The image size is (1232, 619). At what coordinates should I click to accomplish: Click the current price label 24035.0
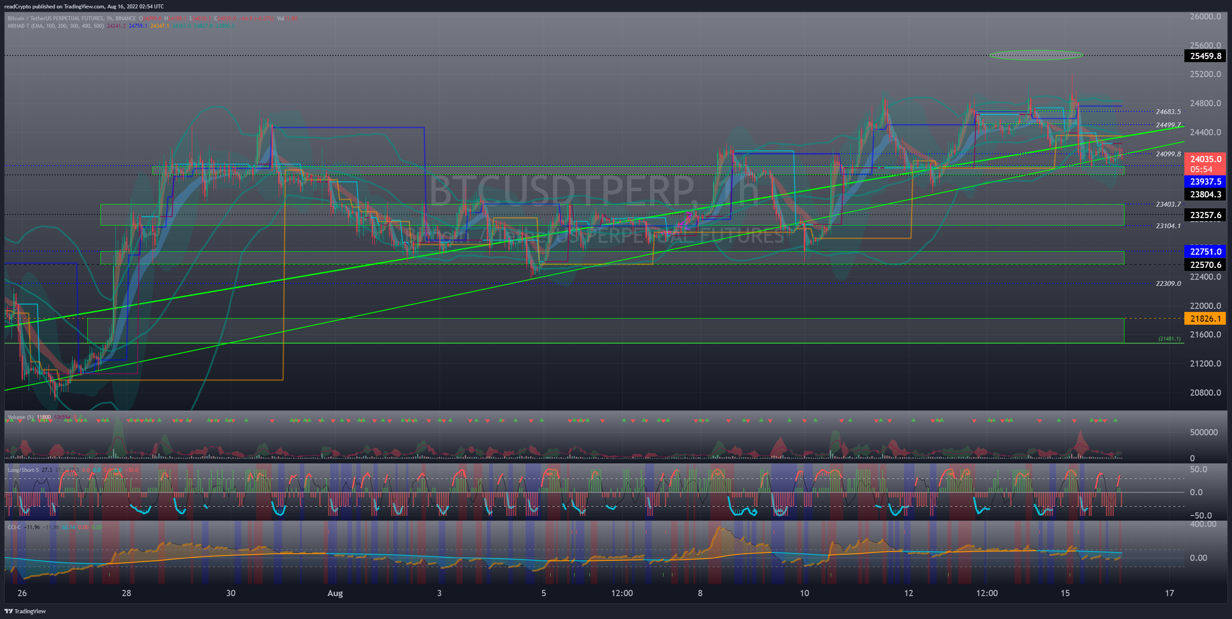point(1205,159)
